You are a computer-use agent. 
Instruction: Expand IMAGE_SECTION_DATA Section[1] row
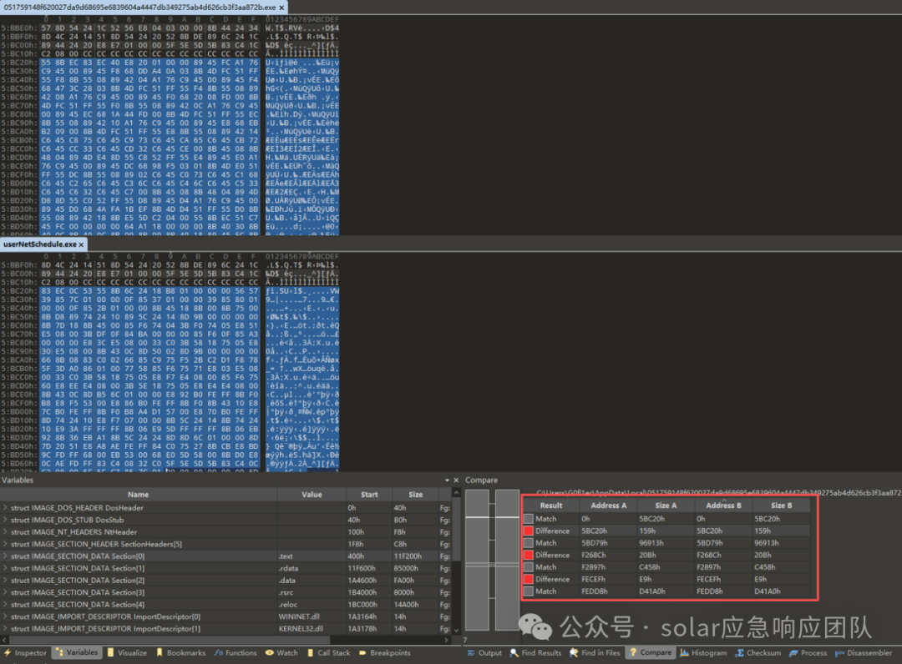click(5, 568)
